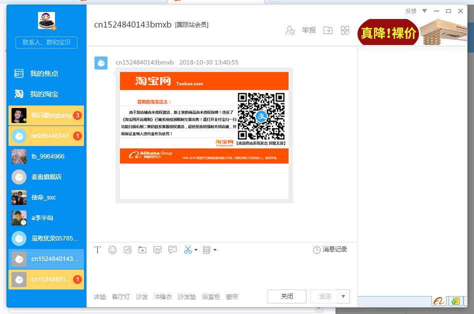Screen dimensions: 474x314
Task: Open the four-squares apps grid icon
Action: (x=345, y=30)
